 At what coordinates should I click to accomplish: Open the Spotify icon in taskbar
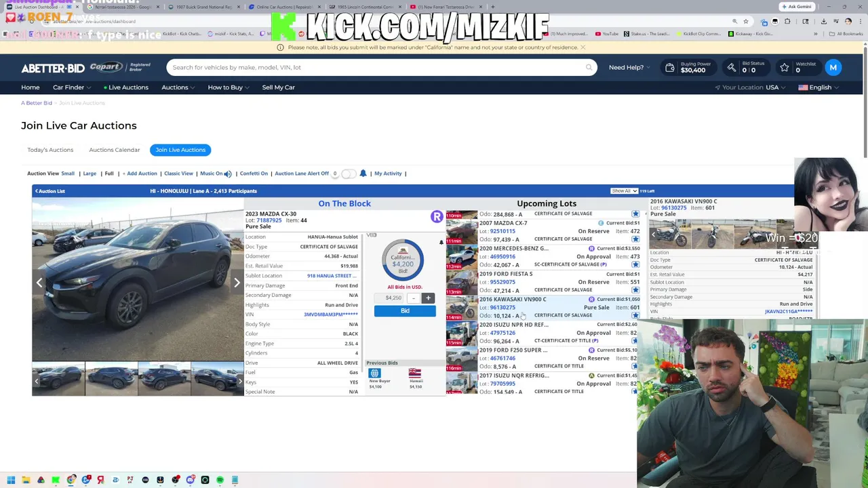220,480
